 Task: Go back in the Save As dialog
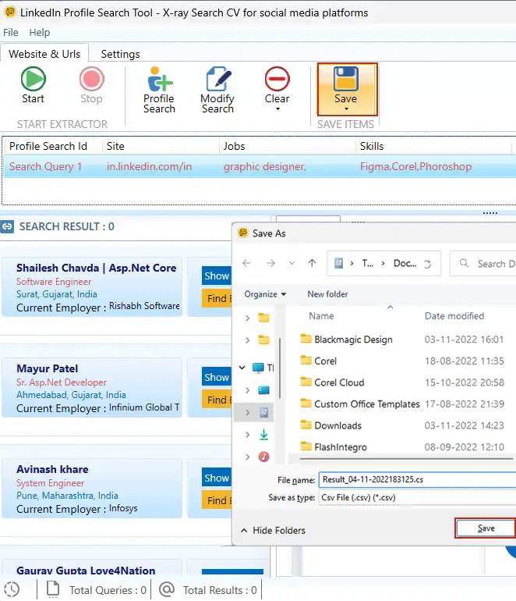click(246, 263)
